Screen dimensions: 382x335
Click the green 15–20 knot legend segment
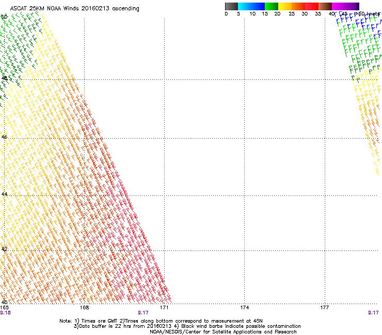point(272,6)
